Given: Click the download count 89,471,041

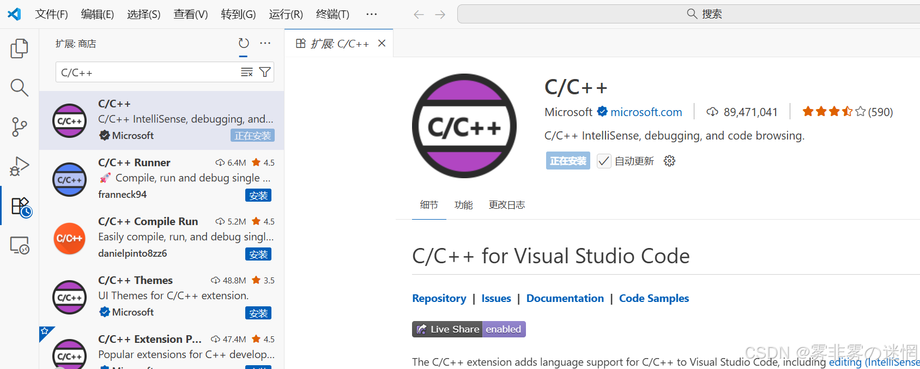Looking at the screenshot, I should (x=742, y=112).
